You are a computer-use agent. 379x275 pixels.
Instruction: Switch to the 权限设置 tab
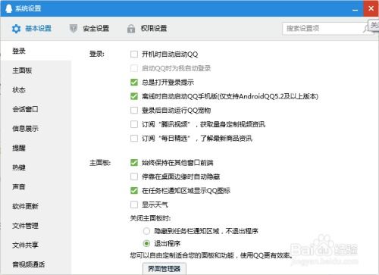(x=147, y=29)
